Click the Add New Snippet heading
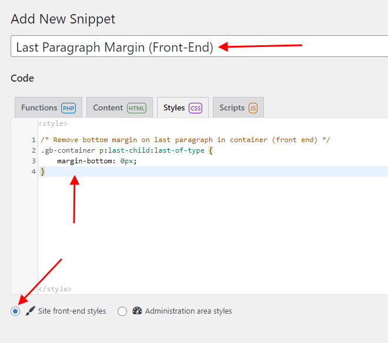The height and width of the screenshot is (343, 388). click(63, 19)
